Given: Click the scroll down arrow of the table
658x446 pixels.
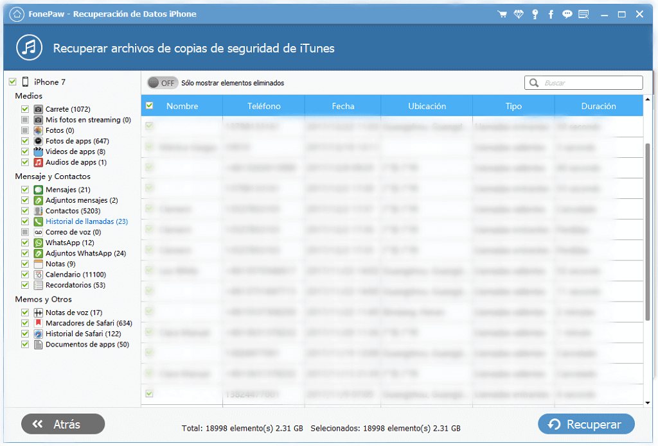Looking at the screenshot, I should 648,403.
